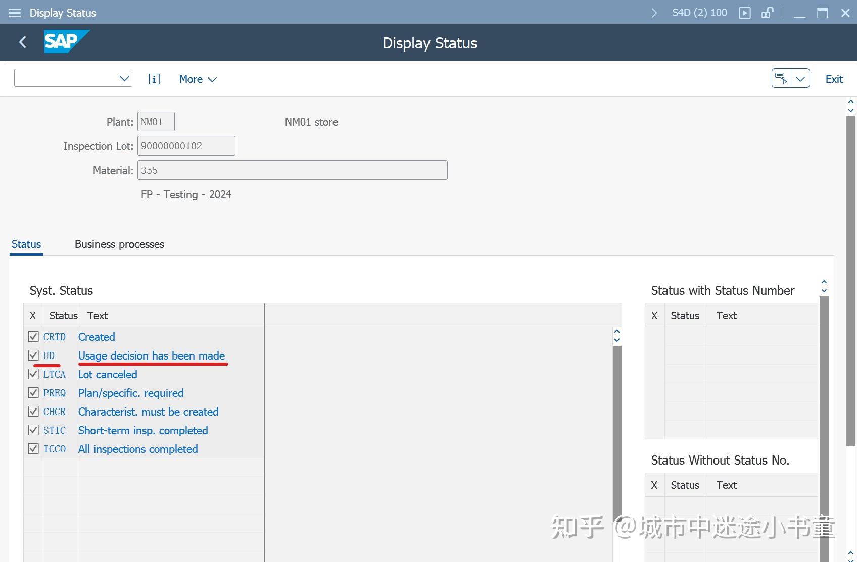Click the back navigation arrow
857x562 pixels.
point(22,42)
